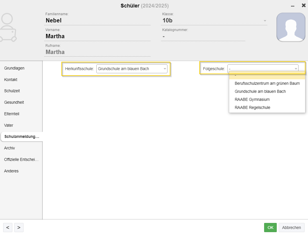Screen dimensions: 308x235
Task: Open the Gesundheit section
Action: [x=14, y=102]
